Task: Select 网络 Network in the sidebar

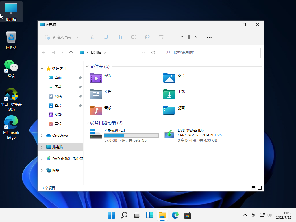Action: coord(56,170)
